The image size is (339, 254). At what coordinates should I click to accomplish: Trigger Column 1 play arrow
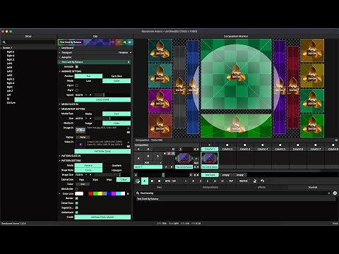point(210,145)
